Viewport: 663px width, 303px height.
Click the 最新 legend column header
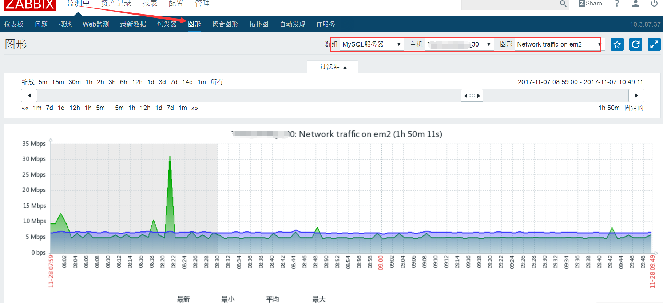183,299
